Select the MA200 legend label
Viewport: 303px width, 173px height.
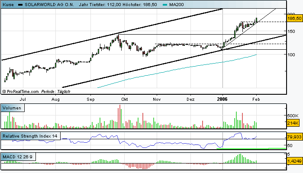coord(177,4)
